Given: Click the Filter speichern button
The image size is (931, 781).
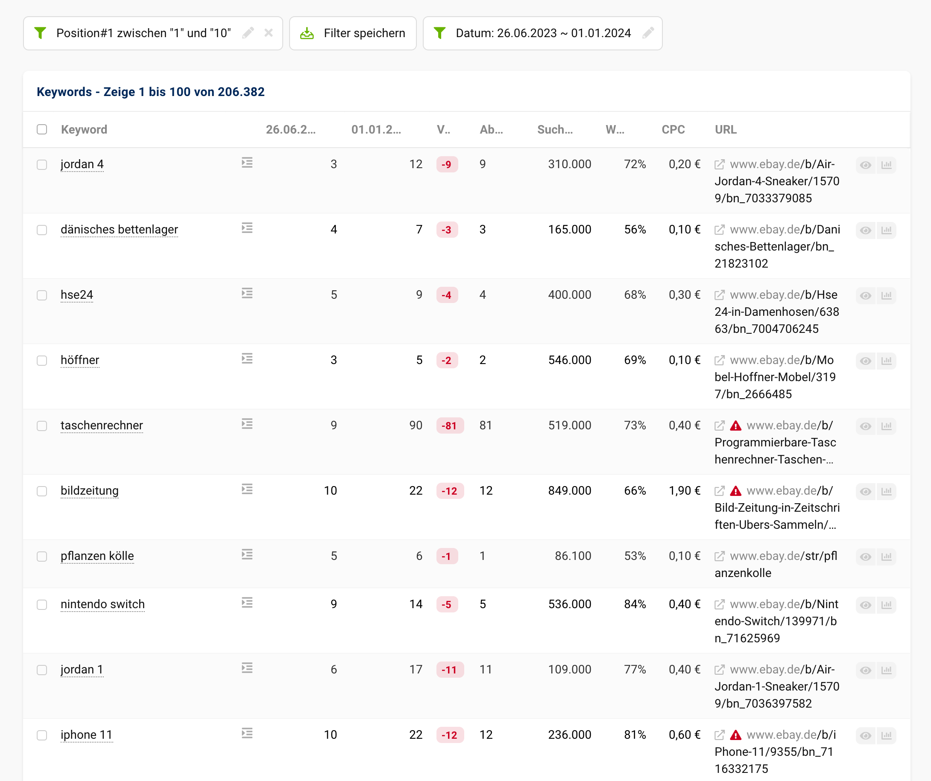Looking at the screenshot, I should [353, 33].
